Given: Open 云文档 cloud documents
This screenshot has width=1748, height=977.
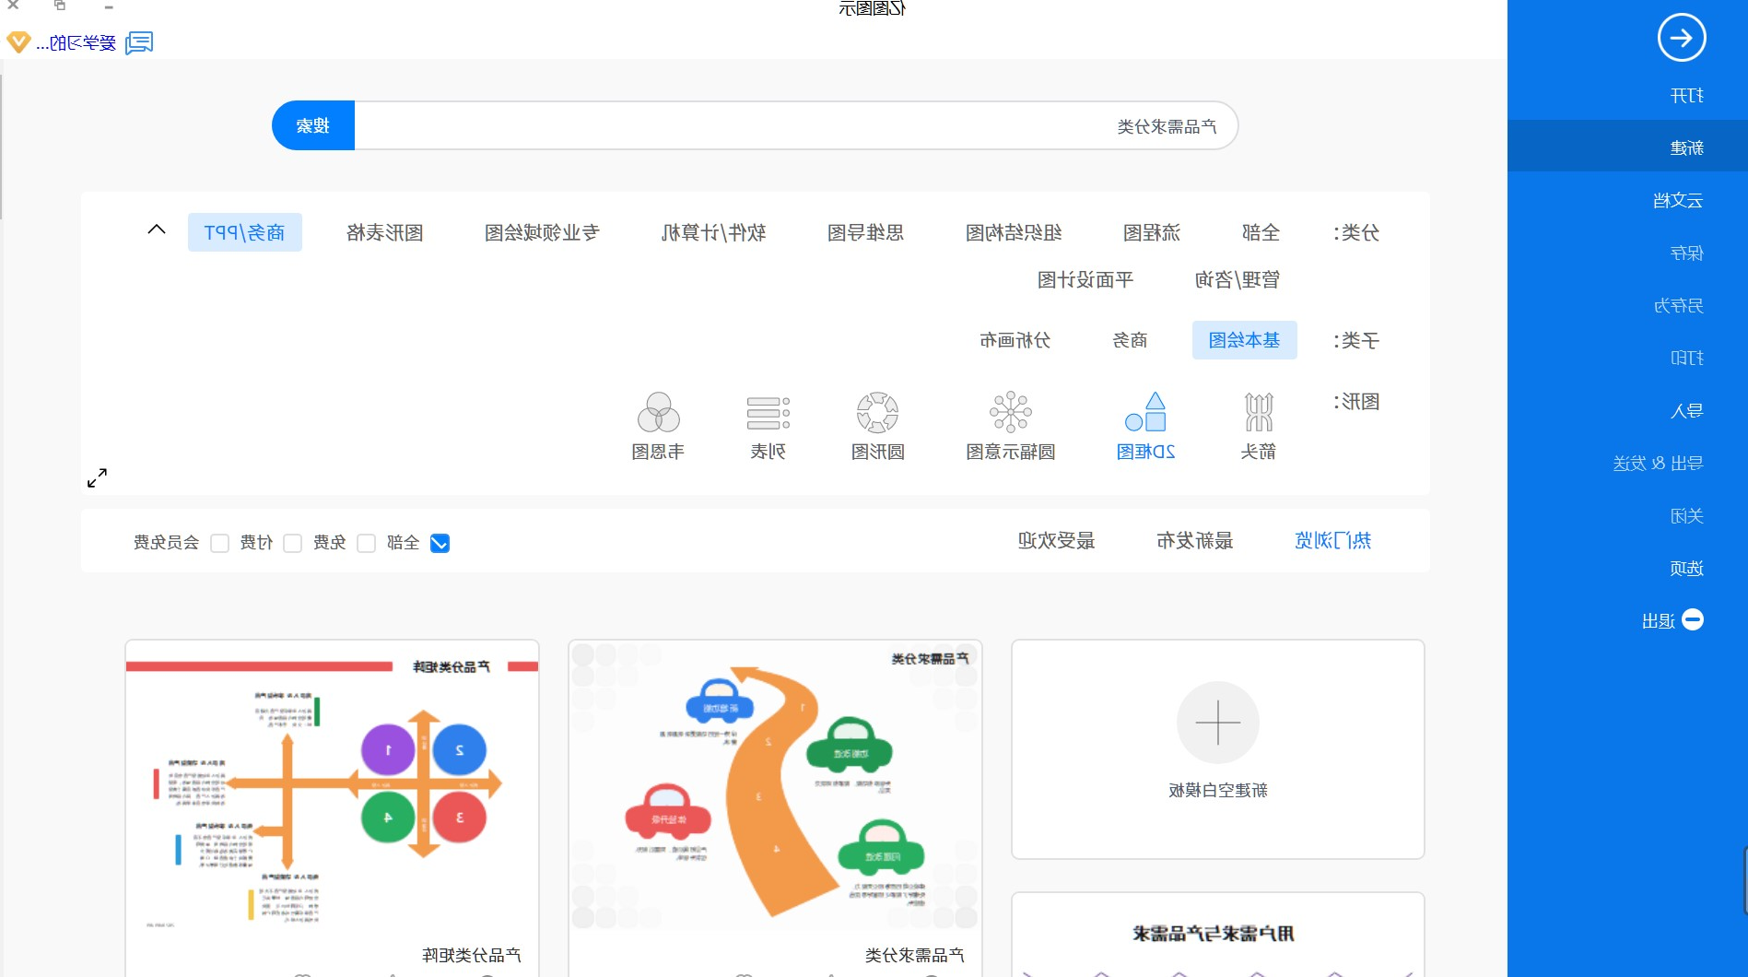Looking at the screenshot, I should (x=1677, y=200).
